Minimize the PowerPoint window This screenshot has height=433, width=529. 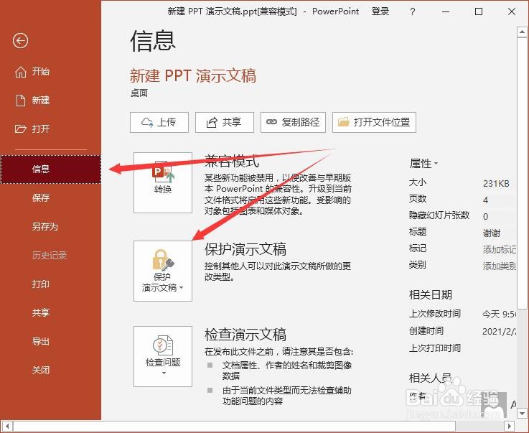[x=446, y=11]
